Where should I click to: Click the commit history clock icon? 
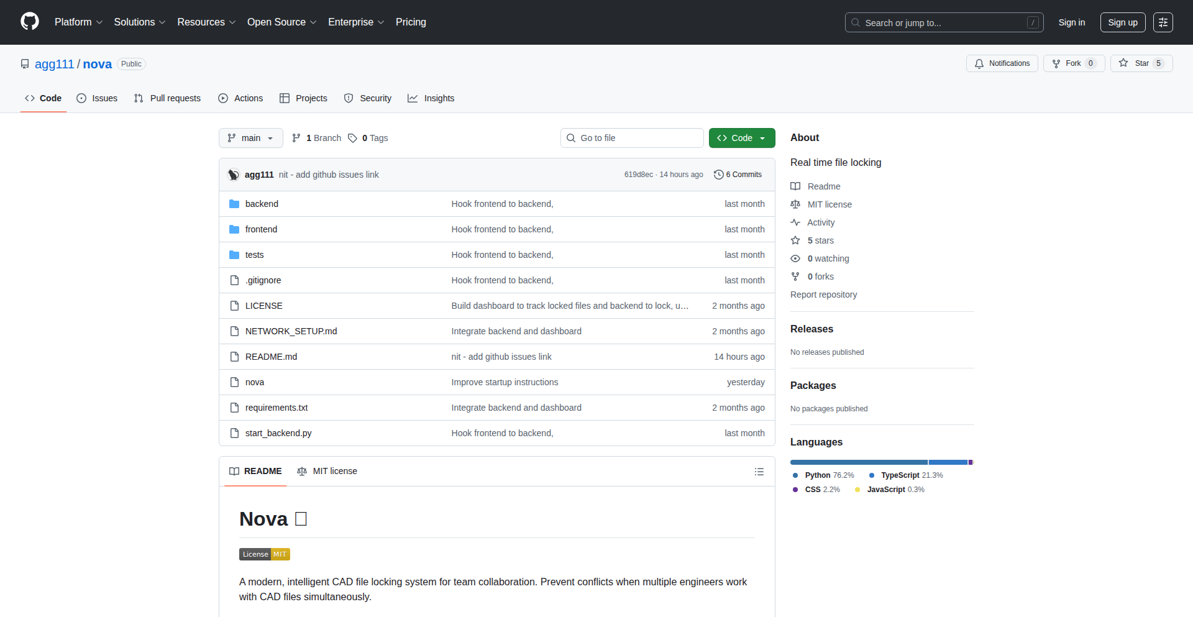(718, 175)
